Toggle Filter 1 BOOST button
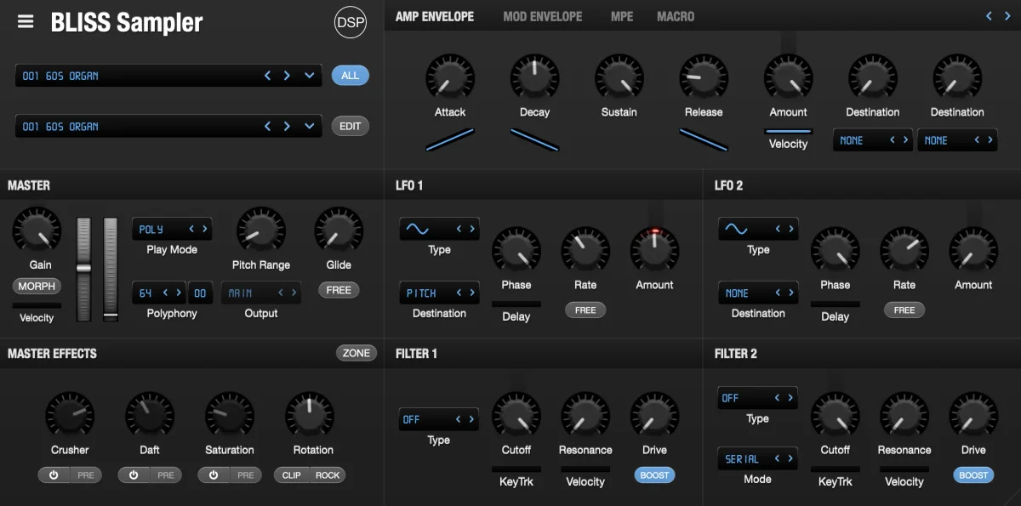This screenshot has width=1021, height=506. pyautogui.click(x=654, y=475)
